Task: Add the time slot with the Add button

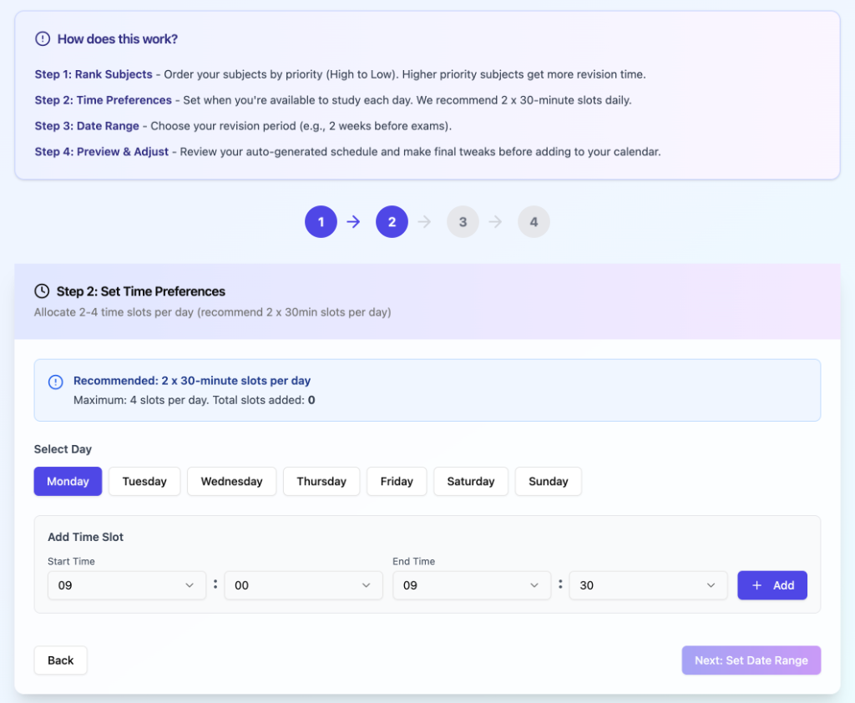Action: coord(772,585)
